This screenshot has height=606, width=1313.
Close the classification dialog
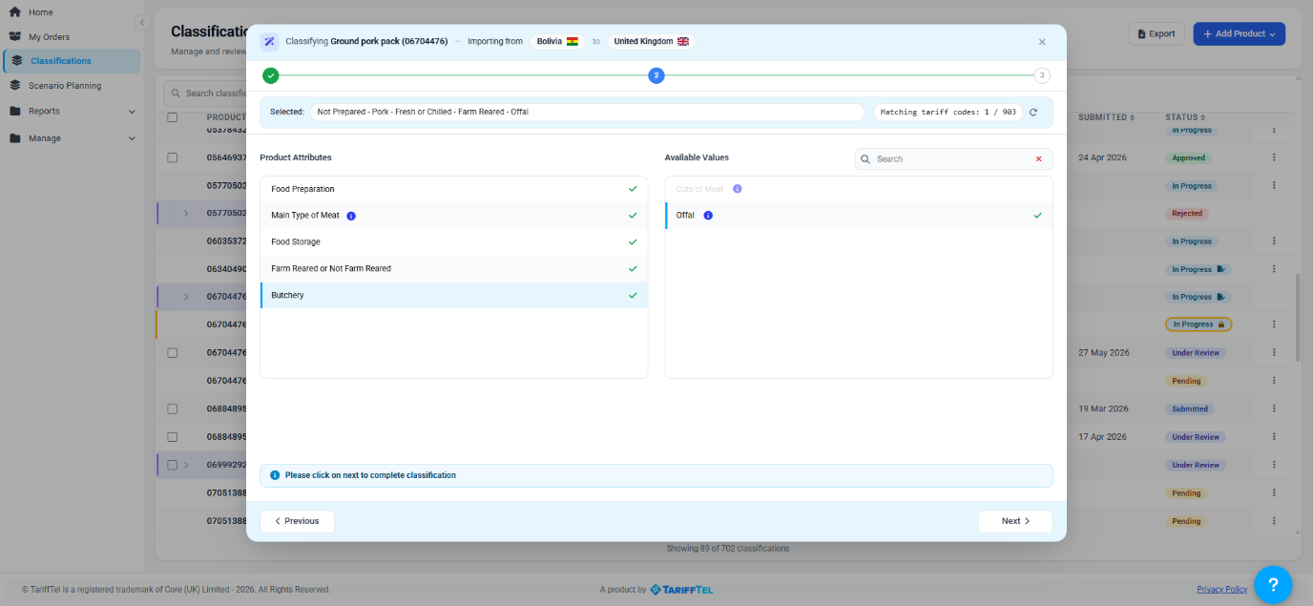click(1042, 42)
